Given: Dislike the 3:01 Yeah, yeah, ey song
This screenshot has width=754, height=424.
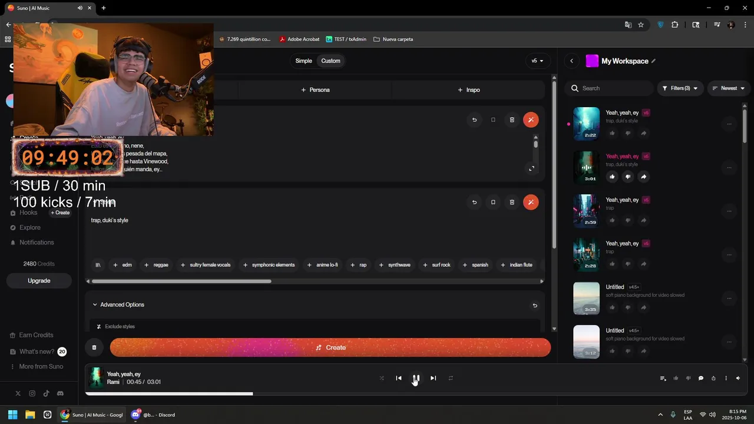Looking at the screenshot, I should (628, 177).
